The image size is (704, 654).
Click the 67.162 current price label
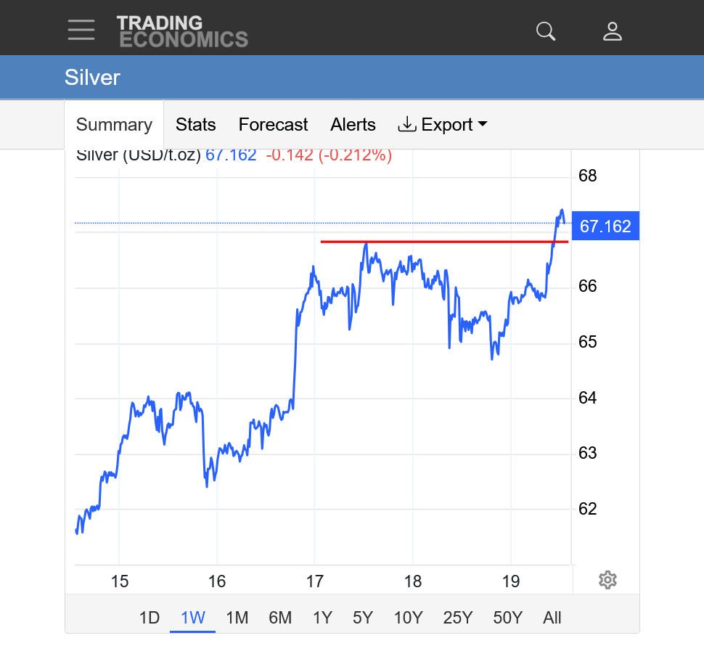(x=605, y=226)
